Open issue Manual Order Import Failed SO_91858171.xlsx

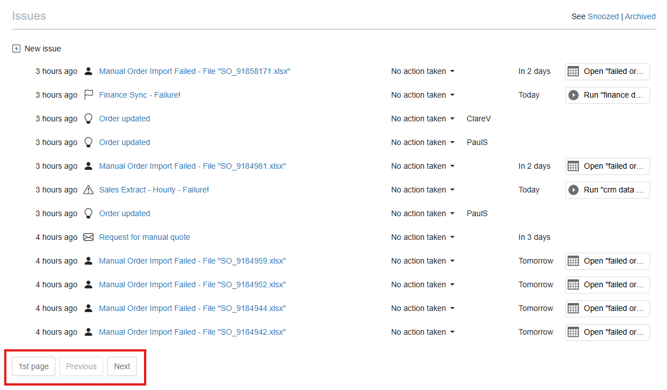pyautogui.click(x=194, y=71)
